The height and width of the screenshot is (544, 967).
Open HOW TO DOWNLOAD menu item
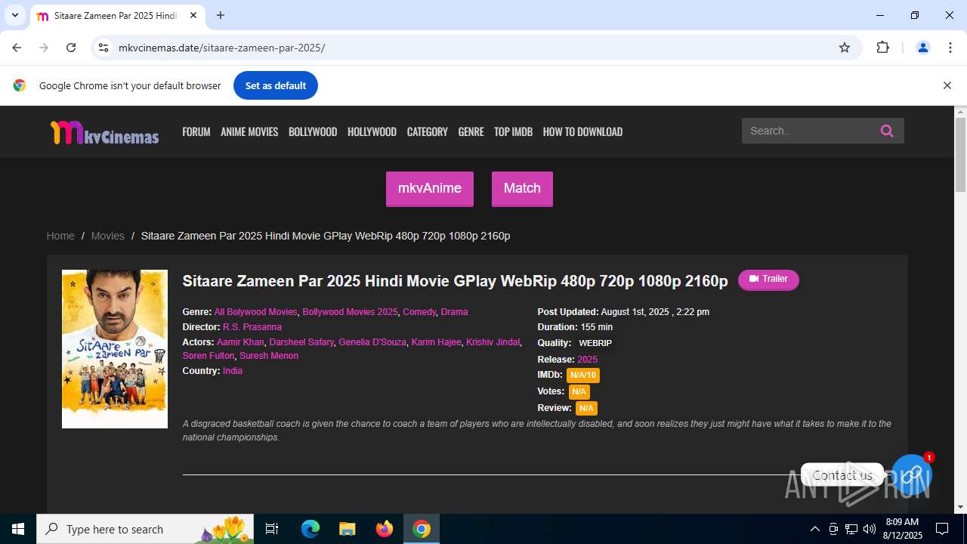[582, 131]
